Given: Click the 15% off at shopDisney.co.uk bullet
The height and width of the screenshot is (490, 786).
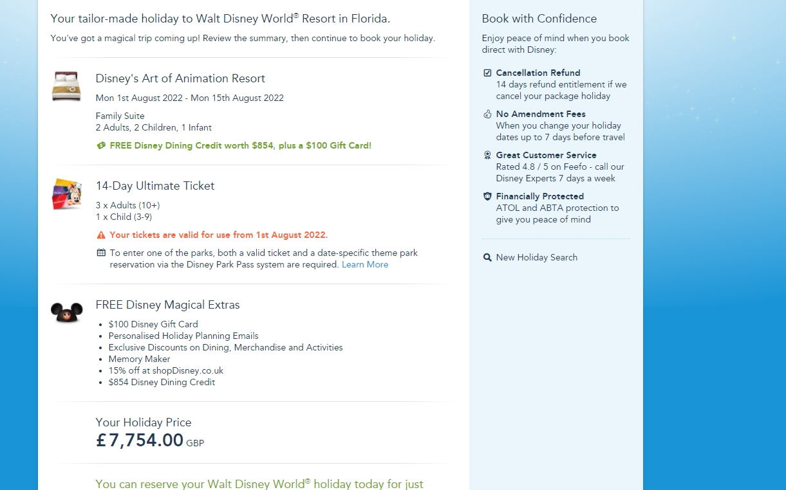Looking at the screenshot, I should click(166, 370).
